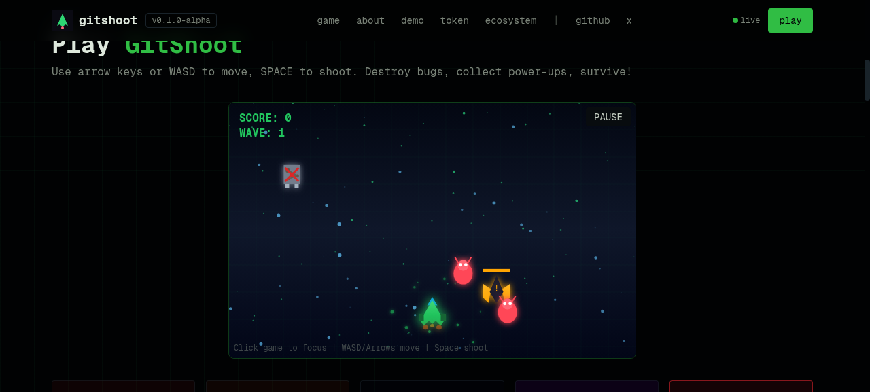Open the token nav link
Image resolution: width=870 pixels, height=392 pixels.
[455, 20]
